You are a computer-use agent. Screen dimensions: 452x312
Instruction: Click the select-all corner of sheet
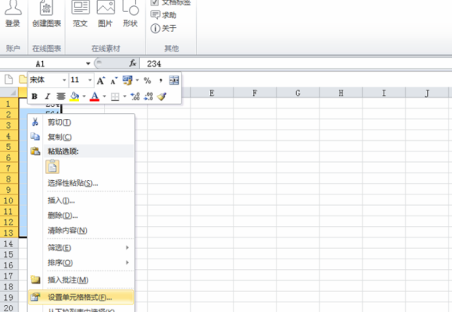(9, 93)
